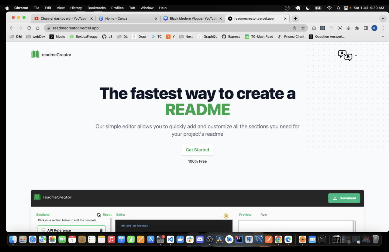Open the Prisma Client bookmark
389x252 pixels.
(291, 37)
